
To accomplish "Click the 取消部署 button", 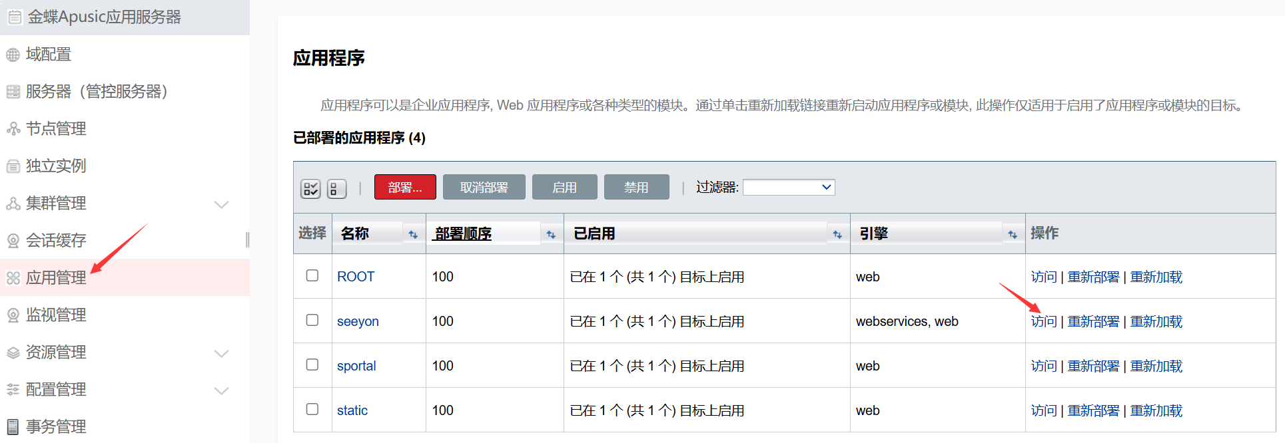I will 484,188.
